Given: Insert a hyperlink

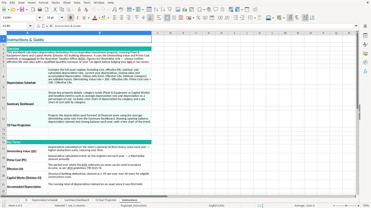Looking at the screenshot, I should (209, 10).
